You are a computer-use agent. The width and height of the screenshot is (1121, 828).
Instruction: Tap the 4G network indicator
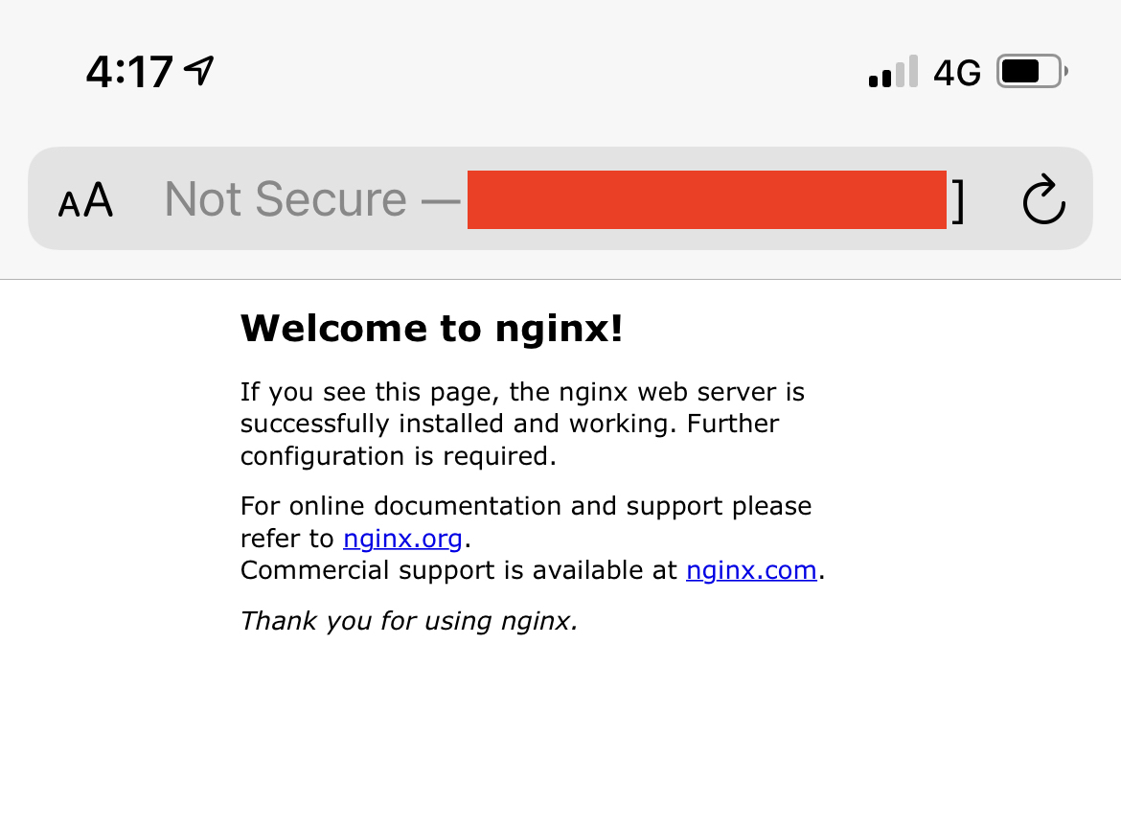tap(956, 73)
